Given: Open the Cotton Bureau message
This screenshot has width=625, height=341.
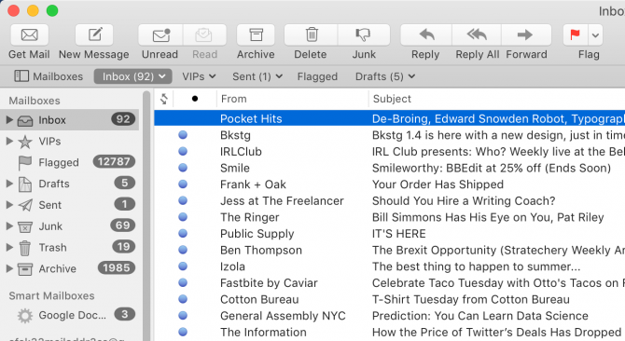Looking at the screenshot, I should tap(389, 299).
